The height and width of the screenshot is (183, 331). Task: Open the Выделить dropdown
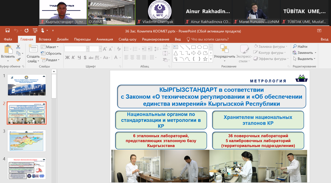coord(304,59)
